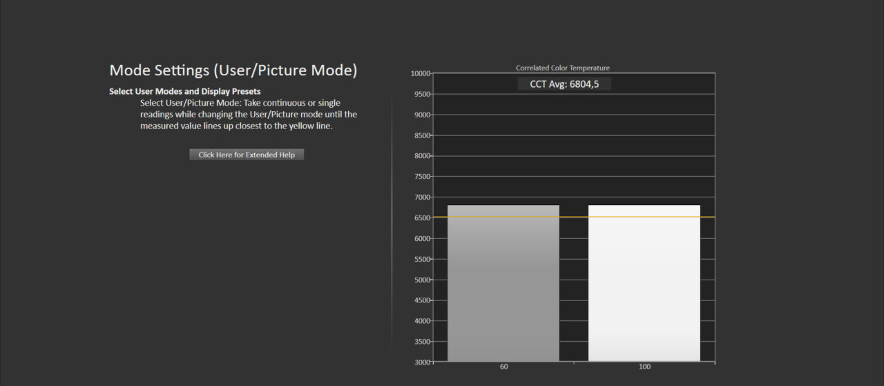Click the 4000 y-axis label
This screenshot has width=884, height=386.
point(421,321)
